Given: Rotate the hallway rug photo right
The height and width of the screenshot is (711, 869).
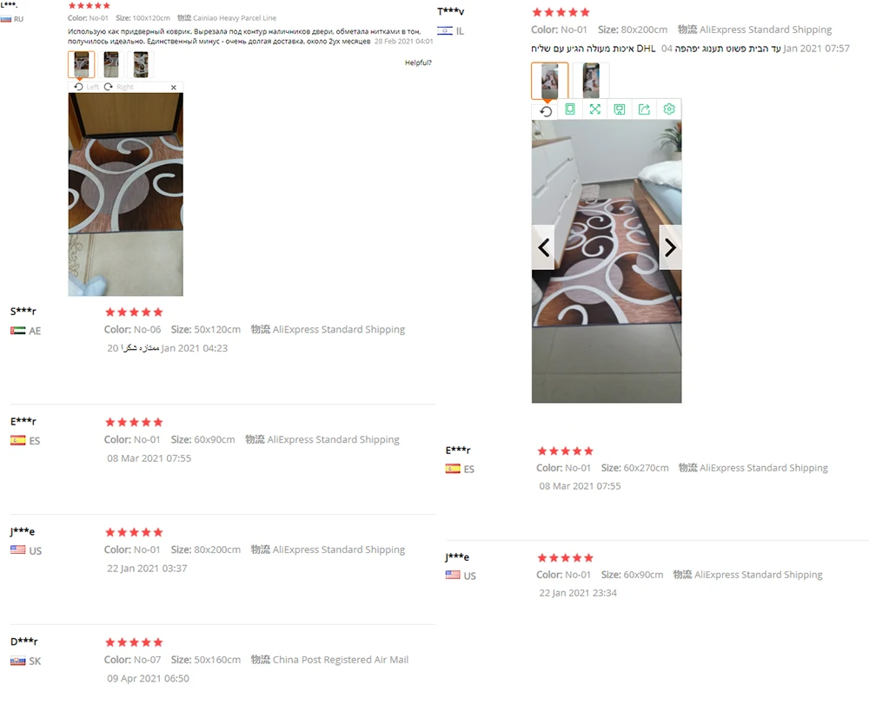Looking at the screenshot, I should [118, 87].
